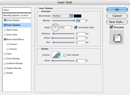This screenshot has height=95, width=130.
Task: Uncheck the Bevel and Emboss checkbox
Action: (x=5, y=39)
